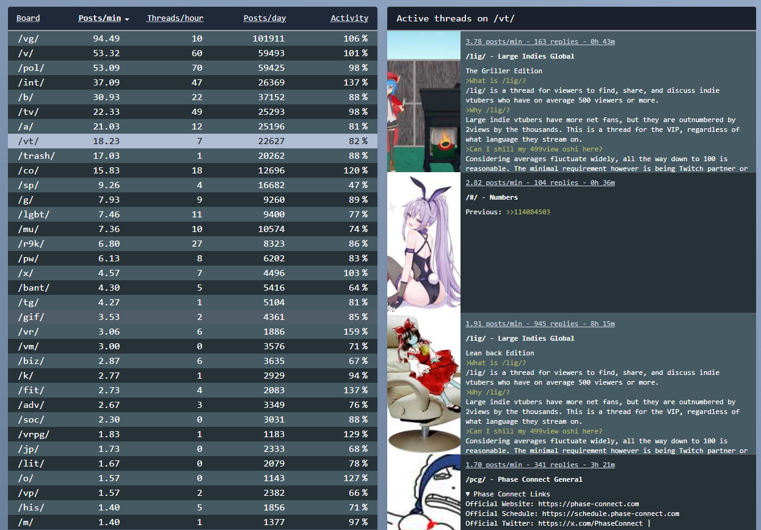Click The Griller Edition subtitle text
The image size is (761, 530).
(504, 71)
